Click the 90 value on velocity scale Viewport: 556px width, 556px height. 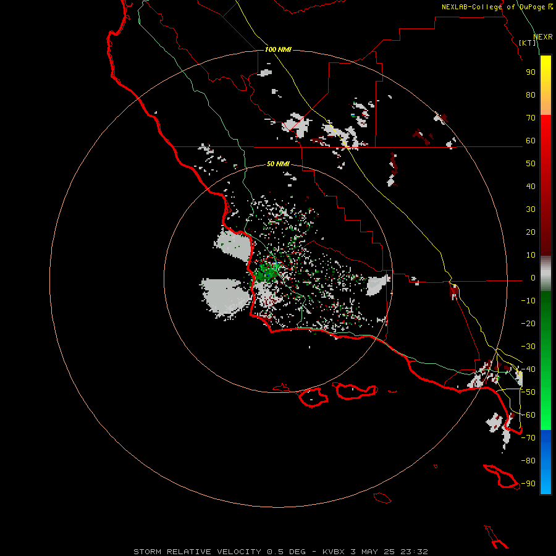[531, 72]
